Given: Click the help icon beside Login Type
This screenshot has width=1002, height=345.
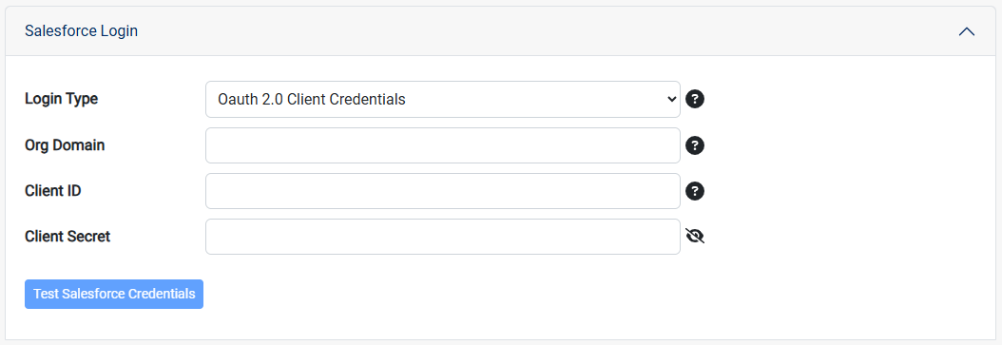Looking at the screenshot, I should click(695, 99).
